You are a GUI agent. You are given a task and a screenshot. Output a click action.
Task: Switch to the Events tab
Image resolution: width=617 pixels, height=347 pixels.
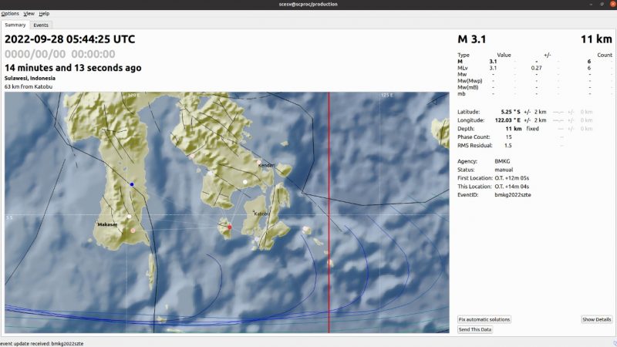point(41,25)
